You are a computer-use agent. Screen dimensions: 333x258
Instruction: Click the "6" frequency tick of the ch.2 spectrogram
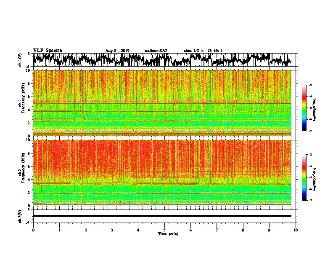pyautogui.click(x=29, y=167)
